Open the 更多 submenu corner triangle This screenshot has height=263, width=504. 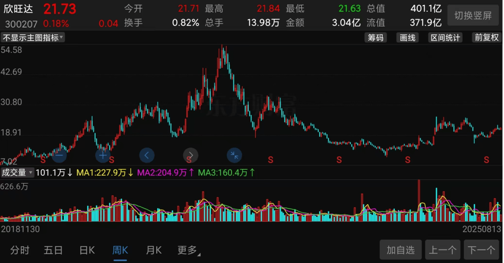(199, 255)
